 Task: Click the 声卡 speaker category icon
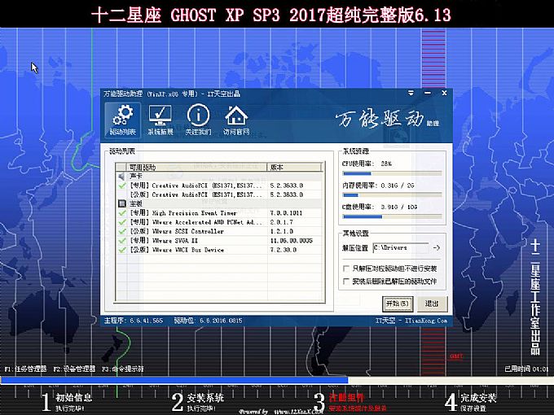click(121, 176)
